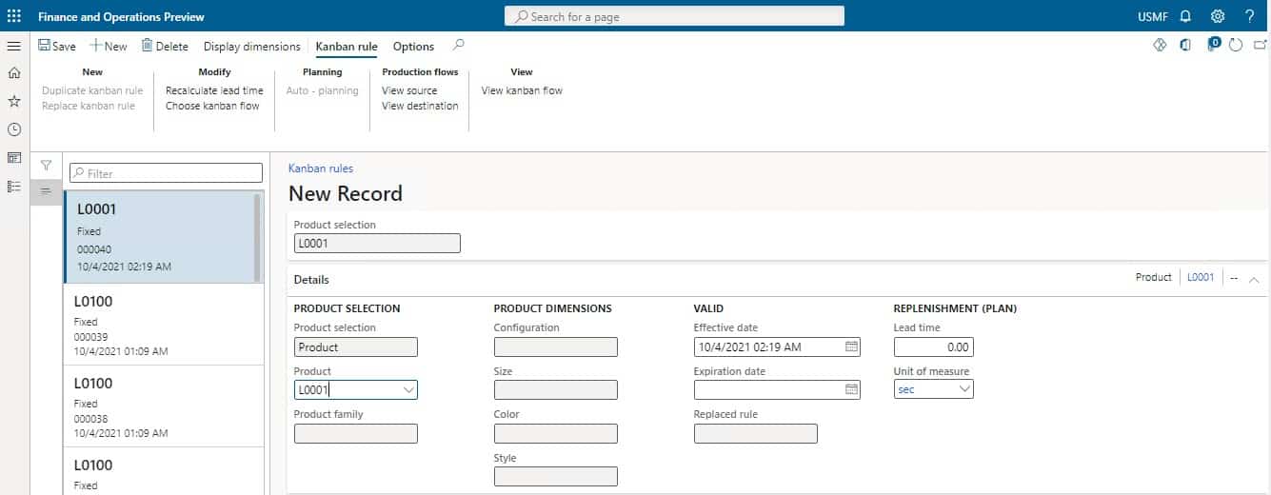Click the Details section header title
Viewport: 1271px width, 495px height.
click(311, 280)
